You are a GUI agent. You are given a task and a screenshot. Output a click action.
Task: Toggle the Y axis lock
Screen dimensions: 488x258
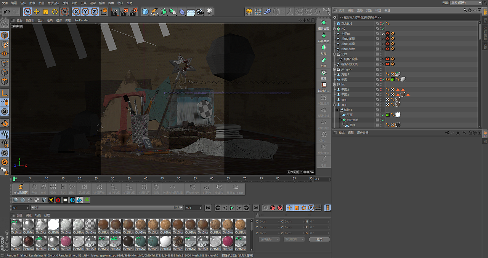[x=85, y=12]
